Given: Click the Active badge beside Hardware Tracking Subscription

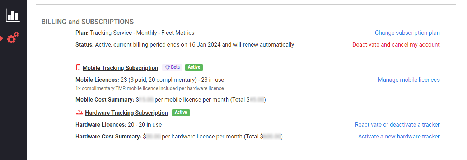Looking at the screenshot, I should tap(181, 113).
